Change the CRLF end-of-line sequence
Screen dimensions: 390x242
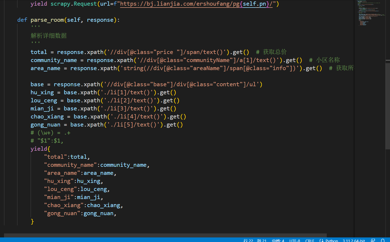coord(310,240)
